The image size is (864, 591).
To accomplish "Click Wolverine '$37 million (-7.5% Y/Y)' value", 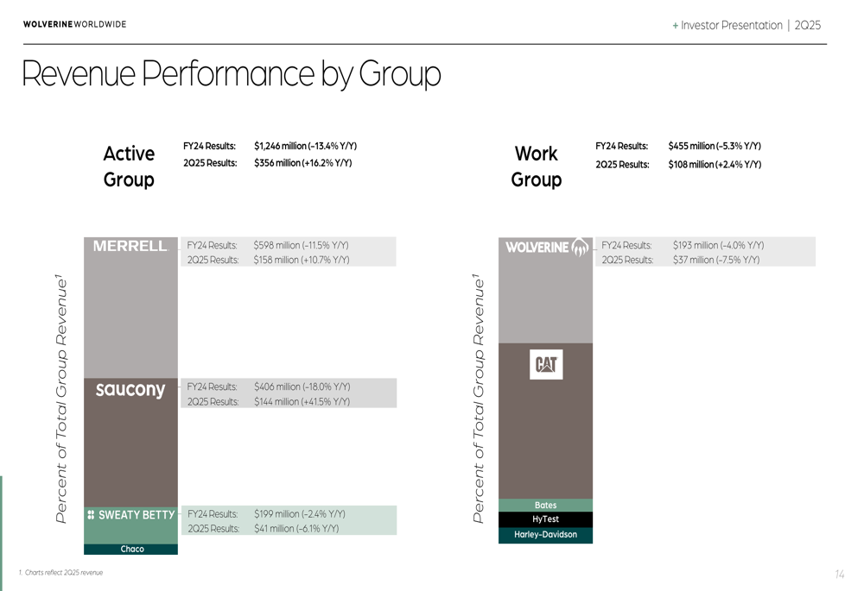I will (x=716, y=260).
